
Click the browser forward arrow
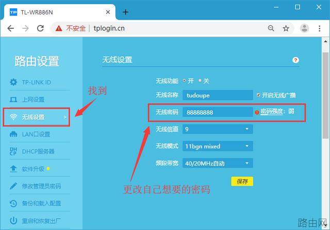click(25, 28)
